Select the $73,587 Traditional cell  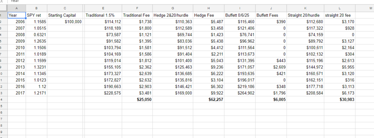coord(103,35)
